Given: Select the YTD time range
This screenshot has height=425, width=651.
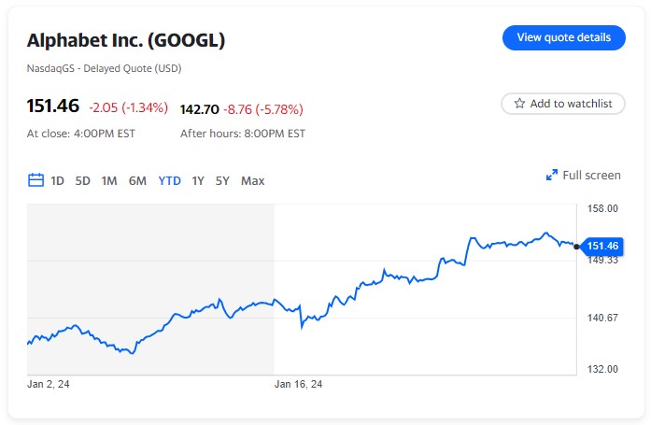Looking at the screenshot, I should point(169,180).
